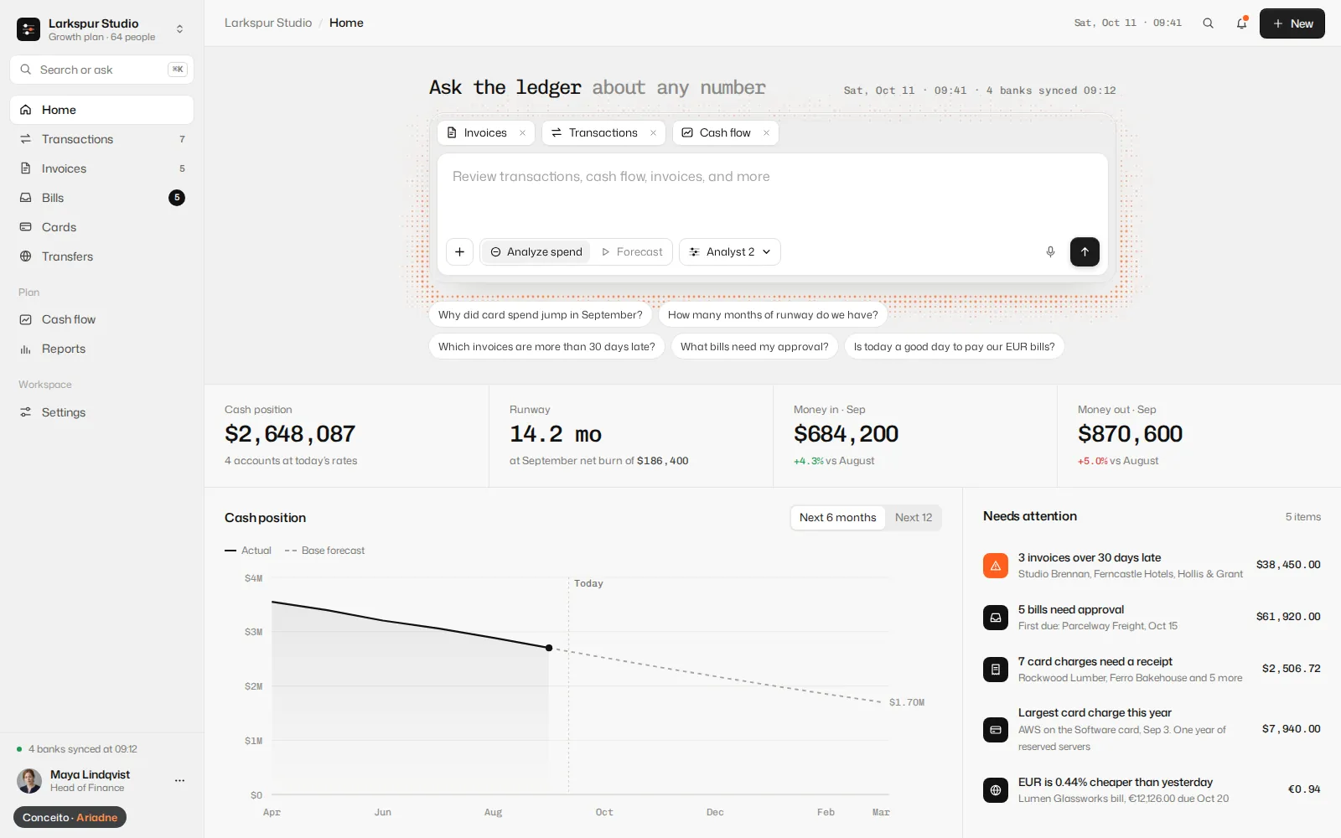
Task: Remove the Transactions chip
Action: coord(653,133)
